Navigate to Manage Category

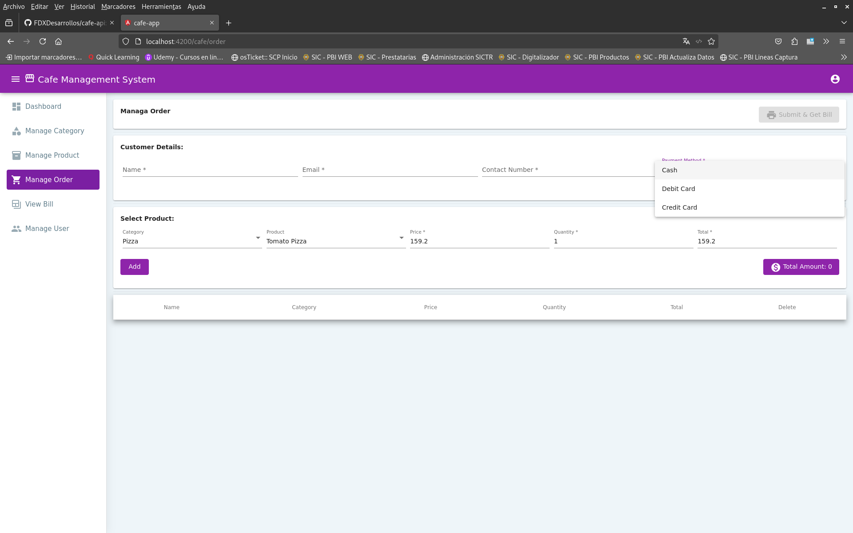point(53,131)
